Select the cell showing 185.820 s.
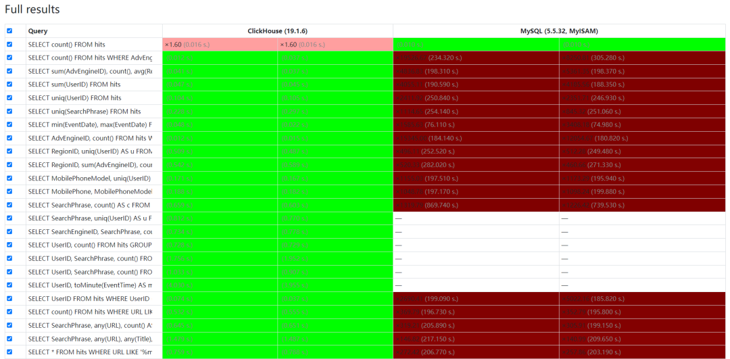 [643, 298]
